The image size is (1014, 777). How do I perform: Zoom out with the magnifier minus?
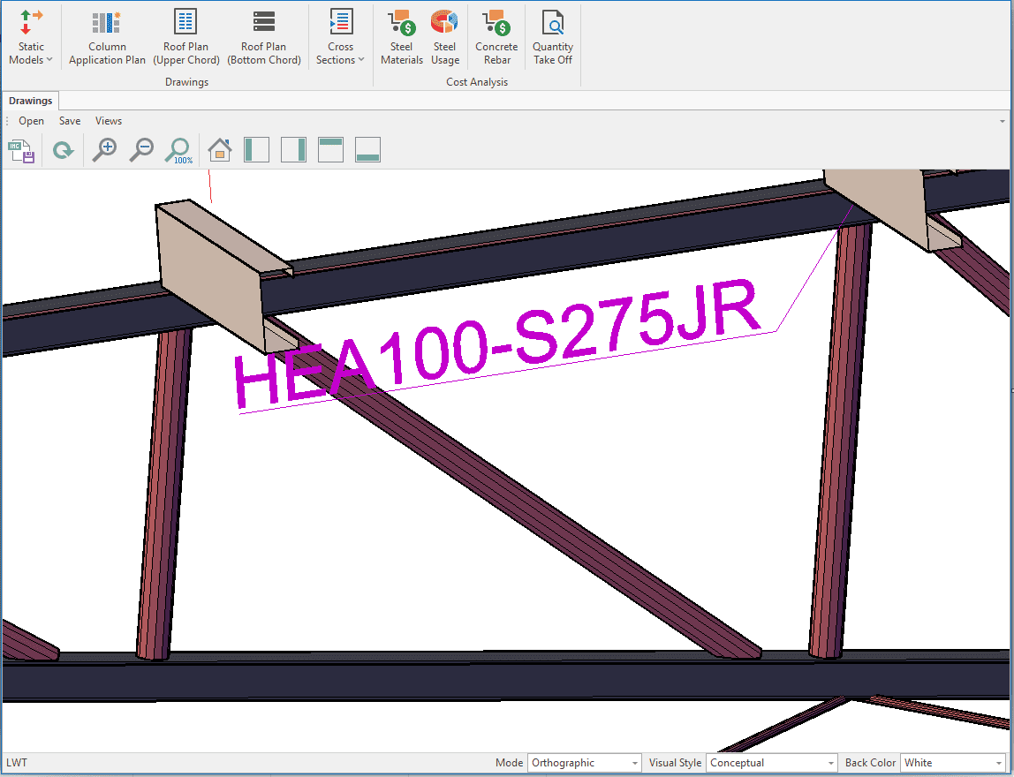click(x=141, y=150)
